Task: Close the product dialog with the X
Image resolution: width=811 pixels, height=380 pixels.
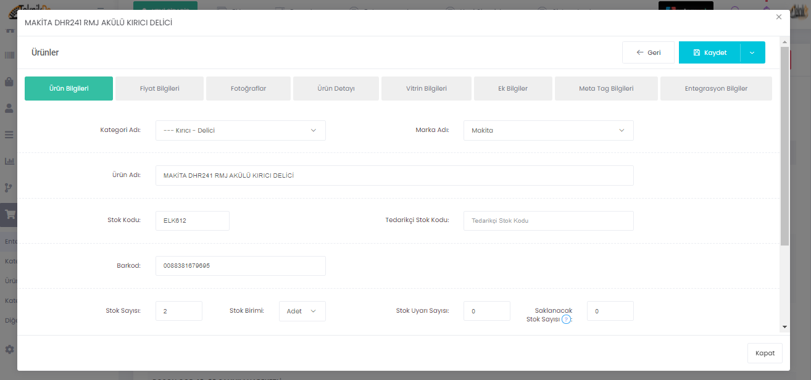Action: pos(779,17)
